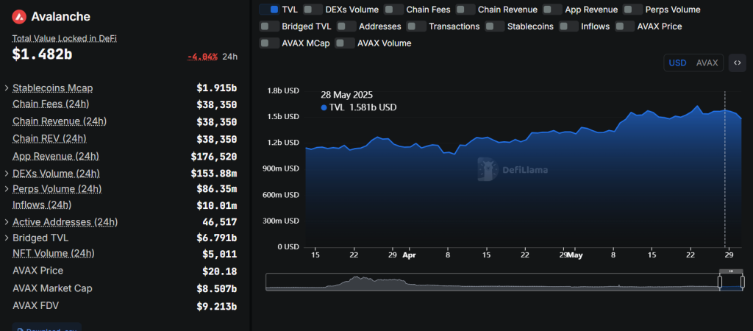Click the $20.18 AVAX price value
This screenshot has height=331, width=753.
click(219, 271)
